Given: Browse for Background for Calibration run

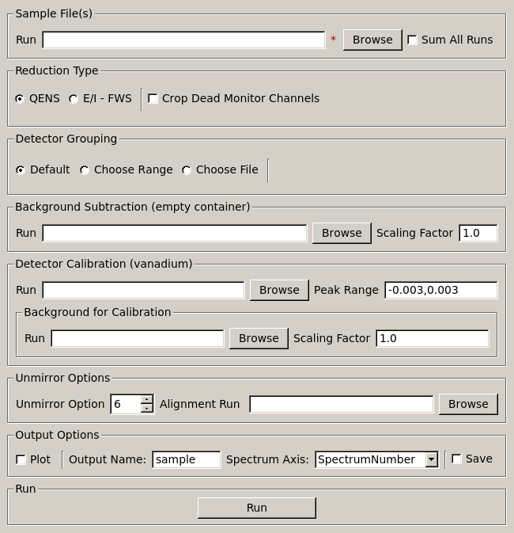Looking at the screenshot, I should tap(259, 338).
